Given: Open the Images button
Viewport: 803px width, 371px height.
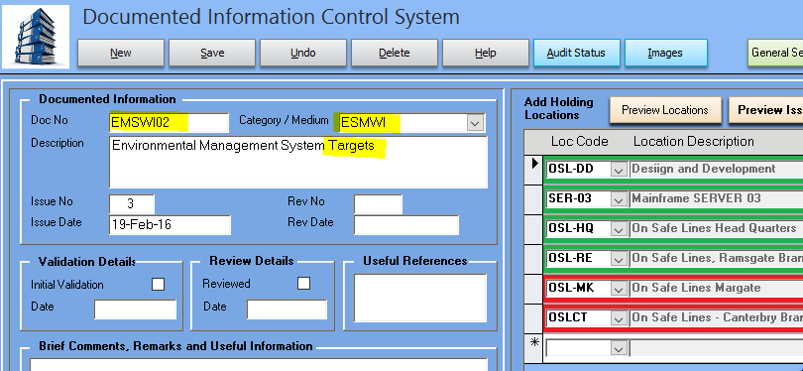Looking at the screenshot, I should (666, 53).
